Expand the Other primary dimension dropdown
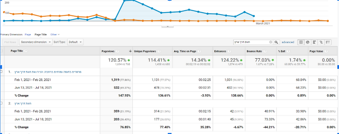 click(55, 34)
